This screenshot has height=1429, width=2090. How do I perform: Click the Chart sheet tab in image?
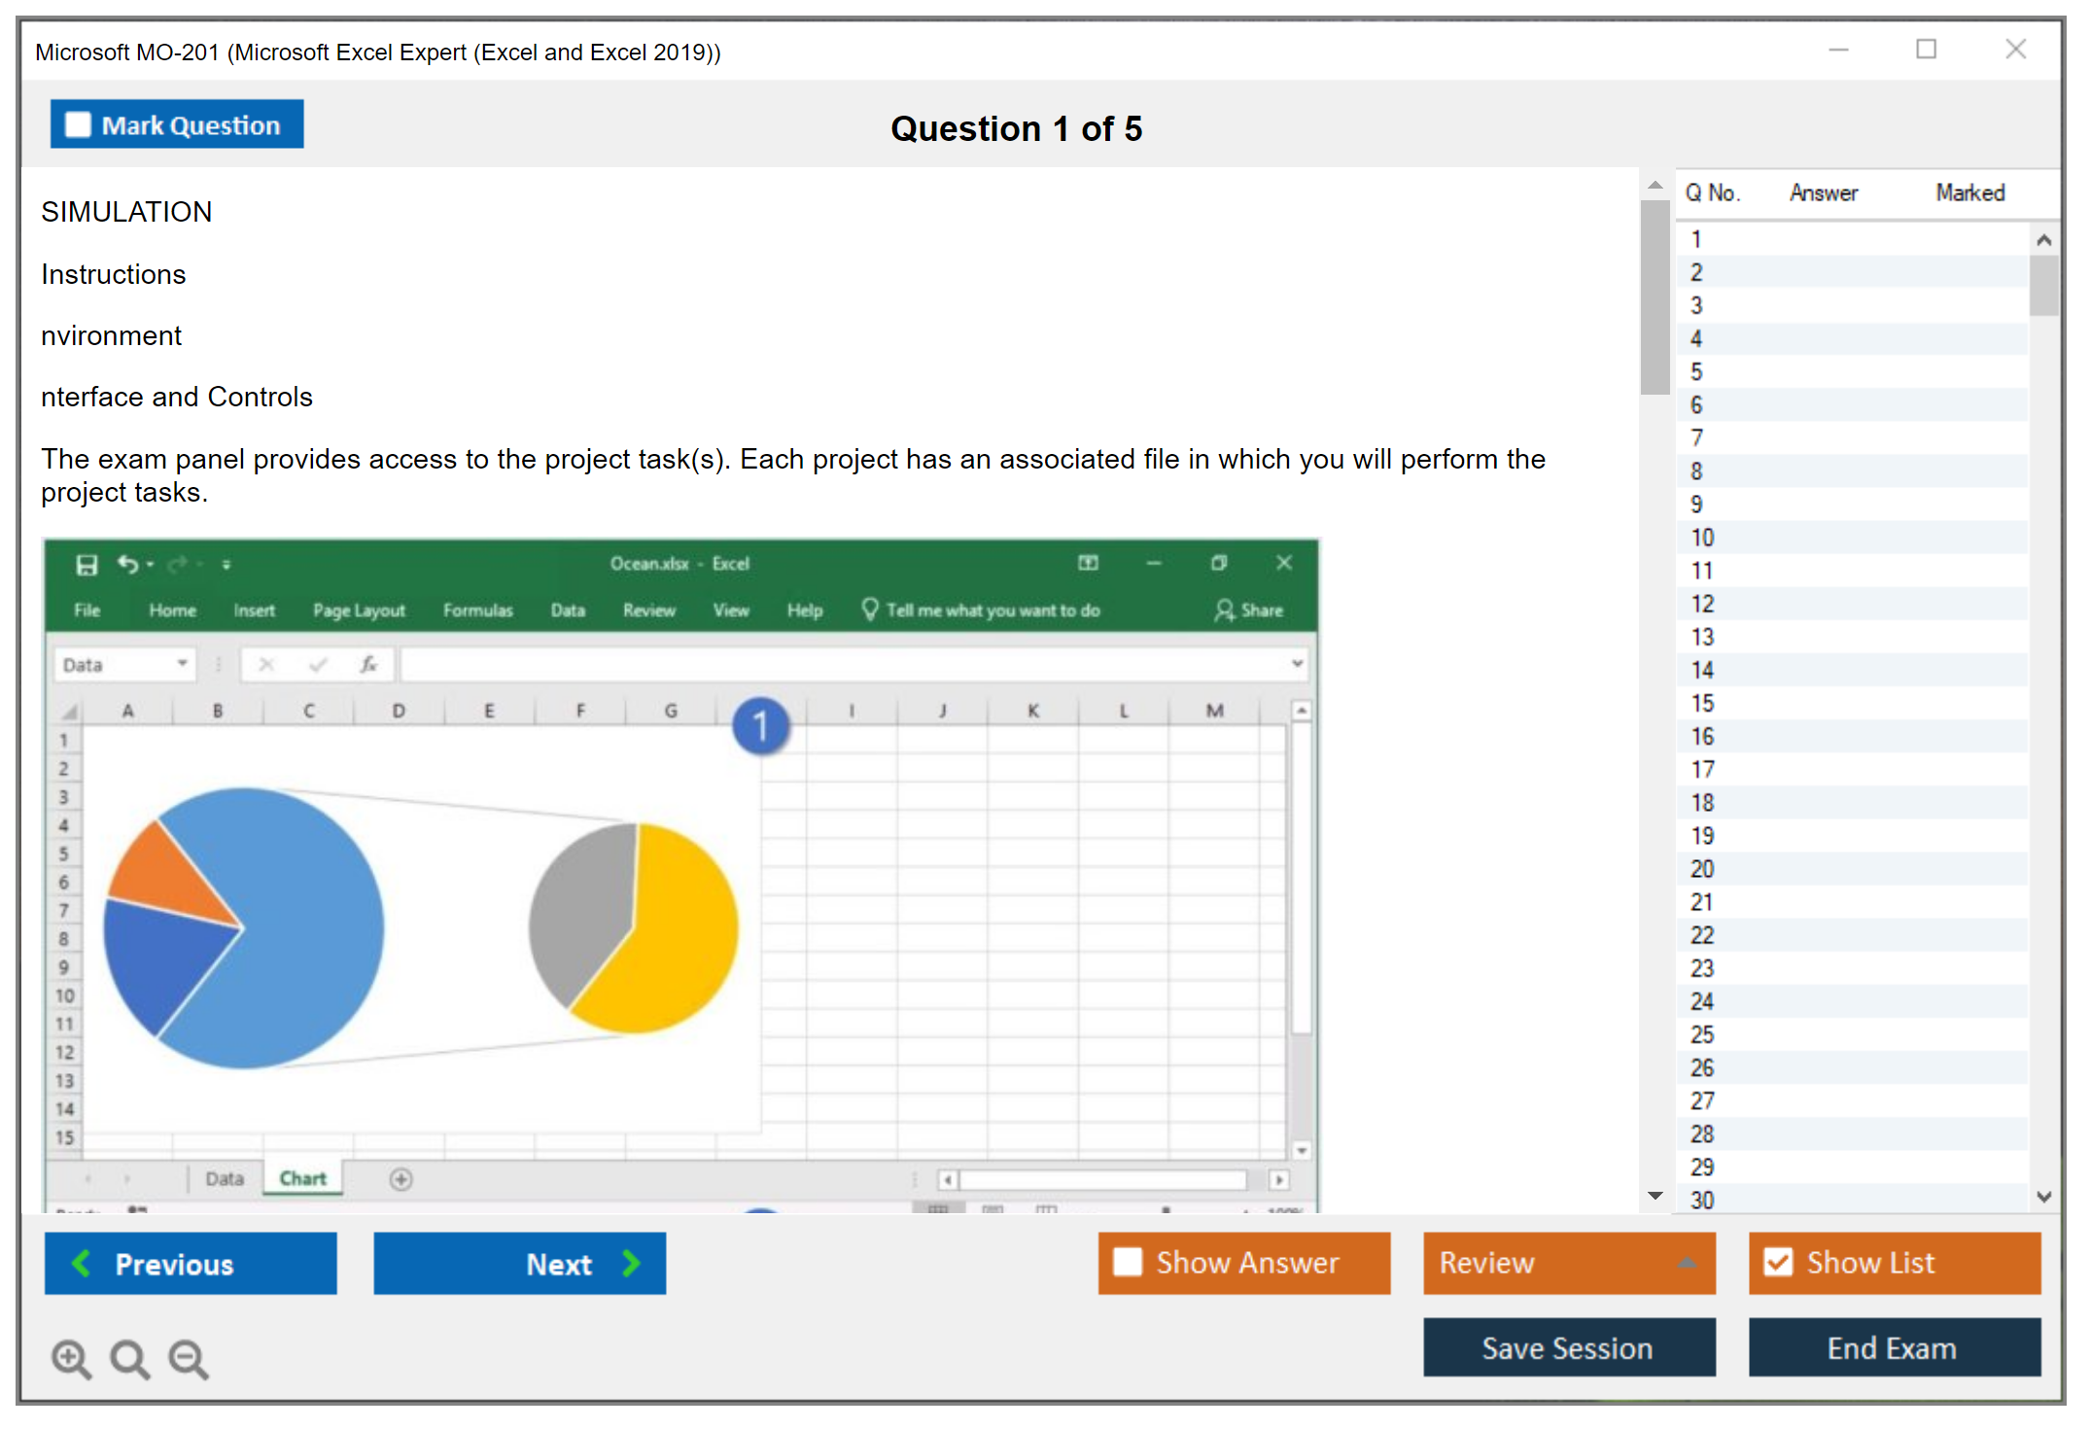pos(302,1178)
